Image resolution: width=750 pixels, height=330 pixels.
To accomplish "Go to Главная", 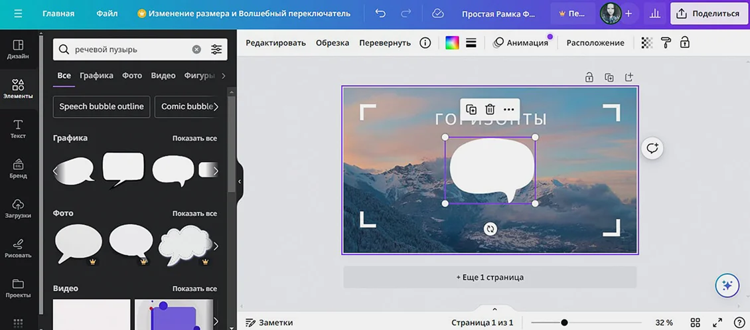I will (58, 13).
